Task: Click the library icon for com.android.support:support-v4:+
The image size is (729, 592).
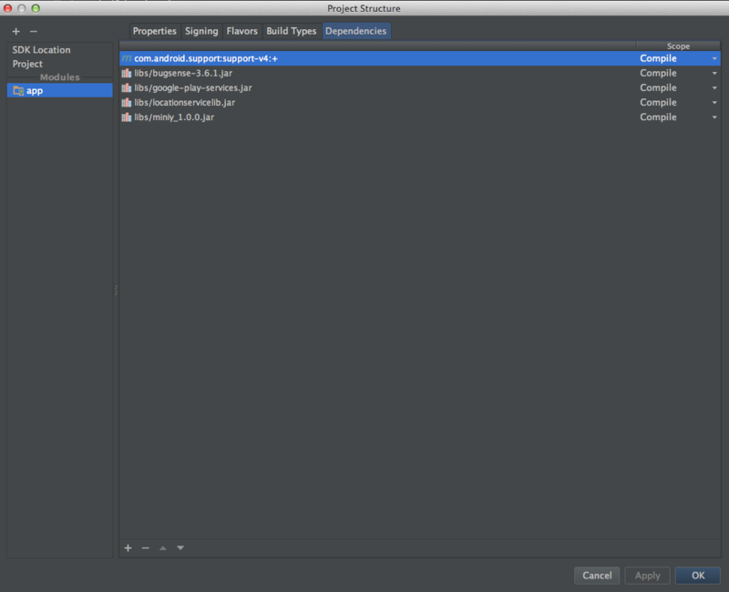Action: tap(128, 57)
